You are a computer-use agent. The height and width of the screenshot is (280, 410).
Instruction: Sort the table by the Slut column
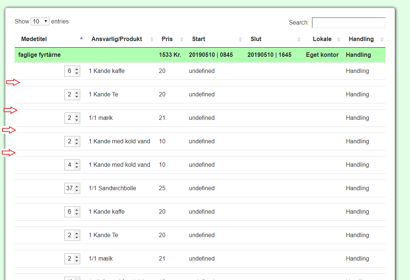pos(256,39)
